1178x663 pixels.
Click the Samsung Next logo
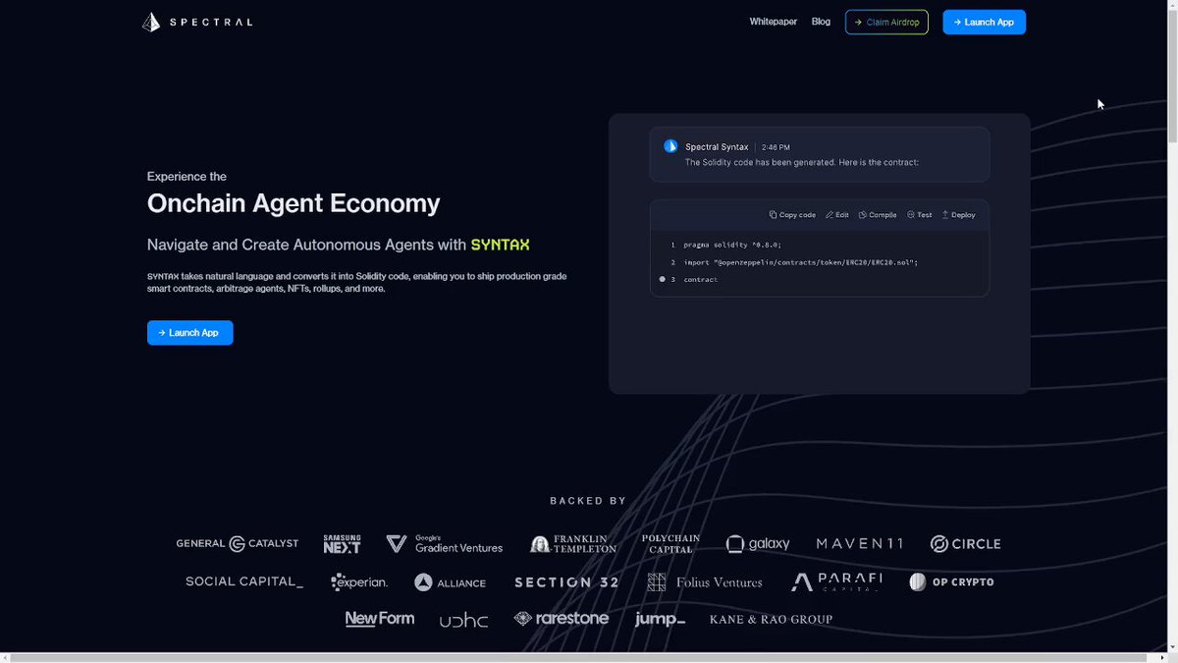(x=342, y=544)
